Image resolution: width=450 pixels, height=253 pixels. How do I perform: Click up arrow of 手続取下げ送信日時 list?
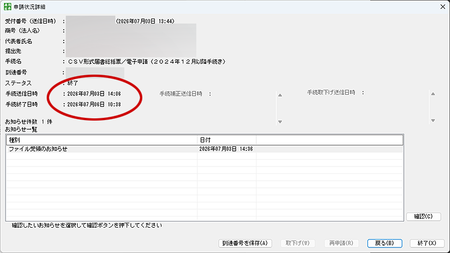(x=433, y=94)
